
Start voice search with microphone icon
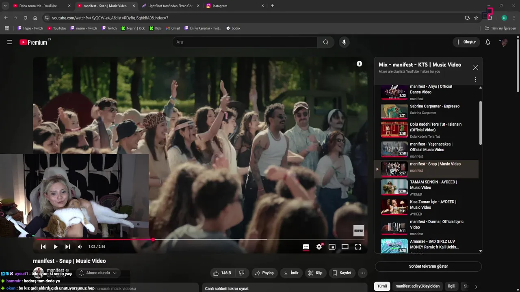(344, 42)
